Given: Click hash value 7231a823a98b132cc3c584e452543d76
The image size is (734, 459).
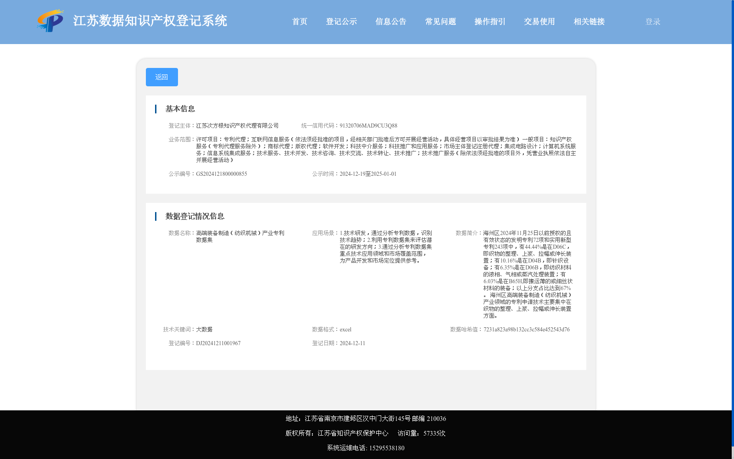Looking at the screenshot, I should pyautogui.click(x=527, y=330).
